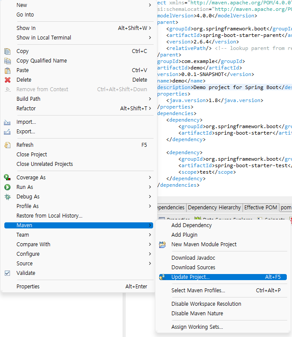Viewport: 292px width, 337px height.
Task: Select Assign Working Sets...
Action: point(223,327)
